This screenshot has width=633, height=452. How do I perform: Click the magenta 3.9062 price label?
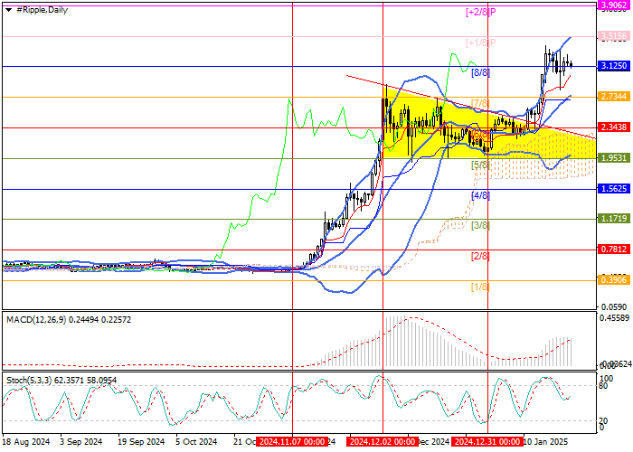coord(613,5)
